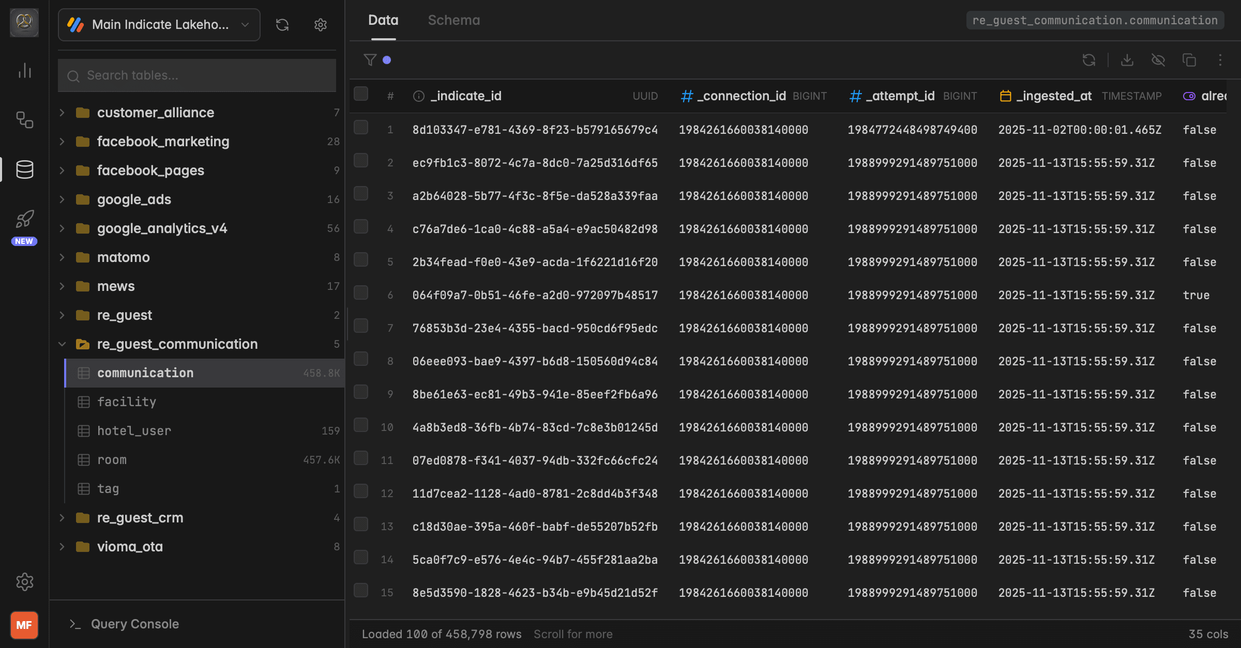Click the 35 cols status text

[x=1208, y=634]
